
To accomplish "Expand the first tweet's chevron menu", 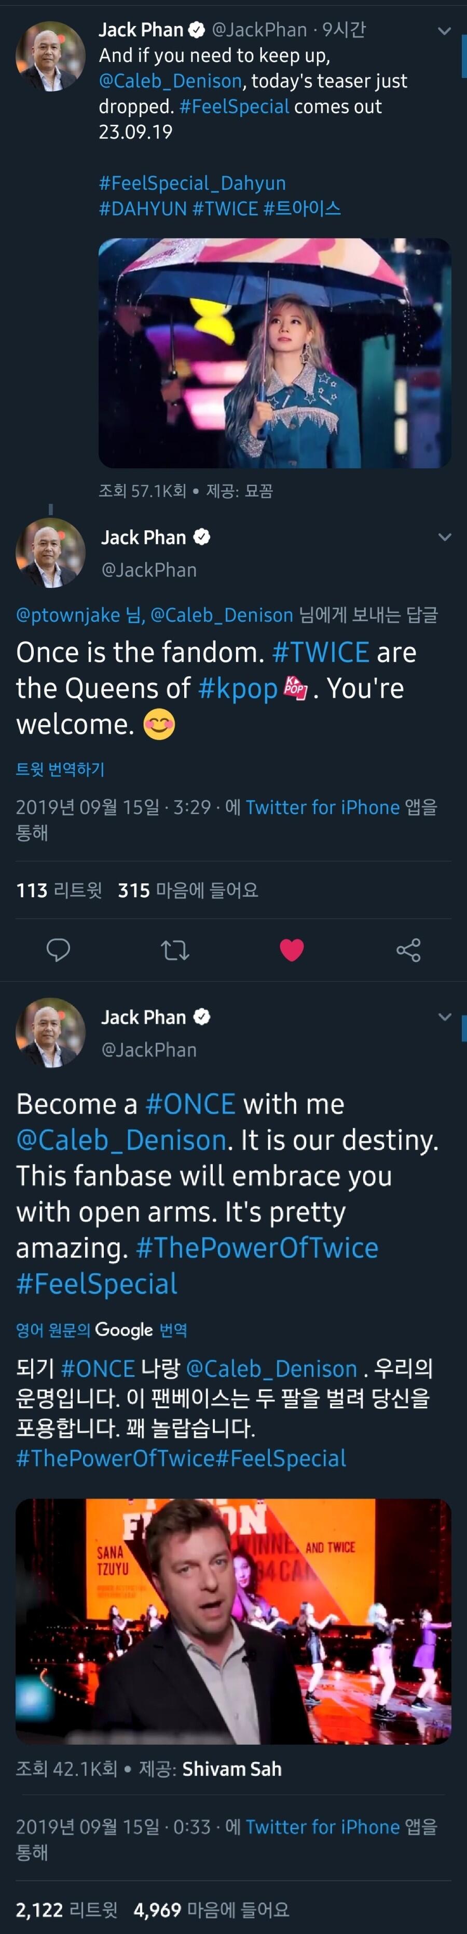I will (445, 32).
